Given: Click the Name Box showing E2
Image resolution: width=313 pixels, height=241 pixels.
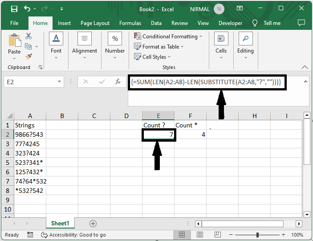Looking at the screenshot, I should [30, 82].
